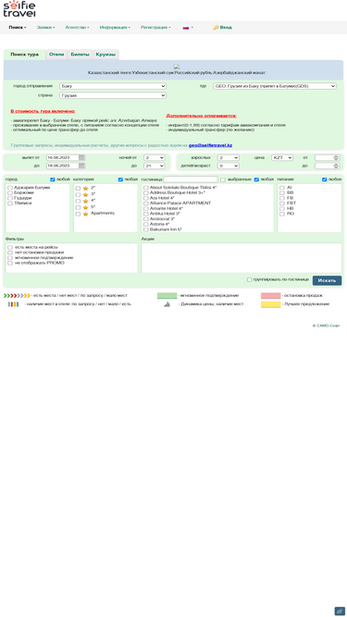Toggle 'есть места на рейсы' filter
This screenshot has width=347, height=617.
(x=10, y=247)
